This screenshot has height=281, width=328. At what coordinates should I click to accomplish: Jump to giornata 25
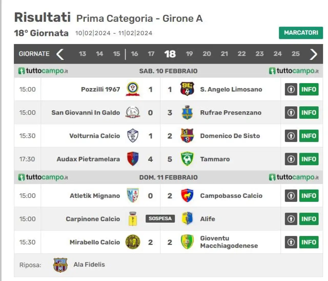tap(295, 54)
